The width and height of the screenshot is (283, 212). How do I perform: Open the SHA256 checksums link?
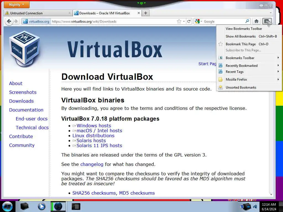[x=94, y=193]
